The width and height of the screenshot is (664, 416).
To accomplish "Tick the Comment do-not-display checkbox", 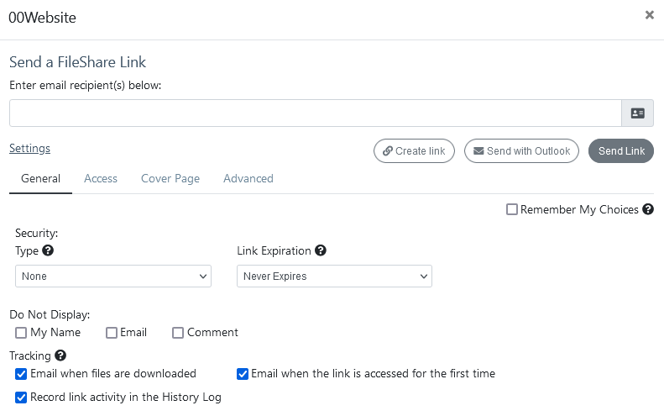I will 178,333.
